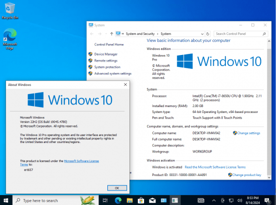Click System and Security breadcrumb
The image size is (276, 205).
click(140, 34)
